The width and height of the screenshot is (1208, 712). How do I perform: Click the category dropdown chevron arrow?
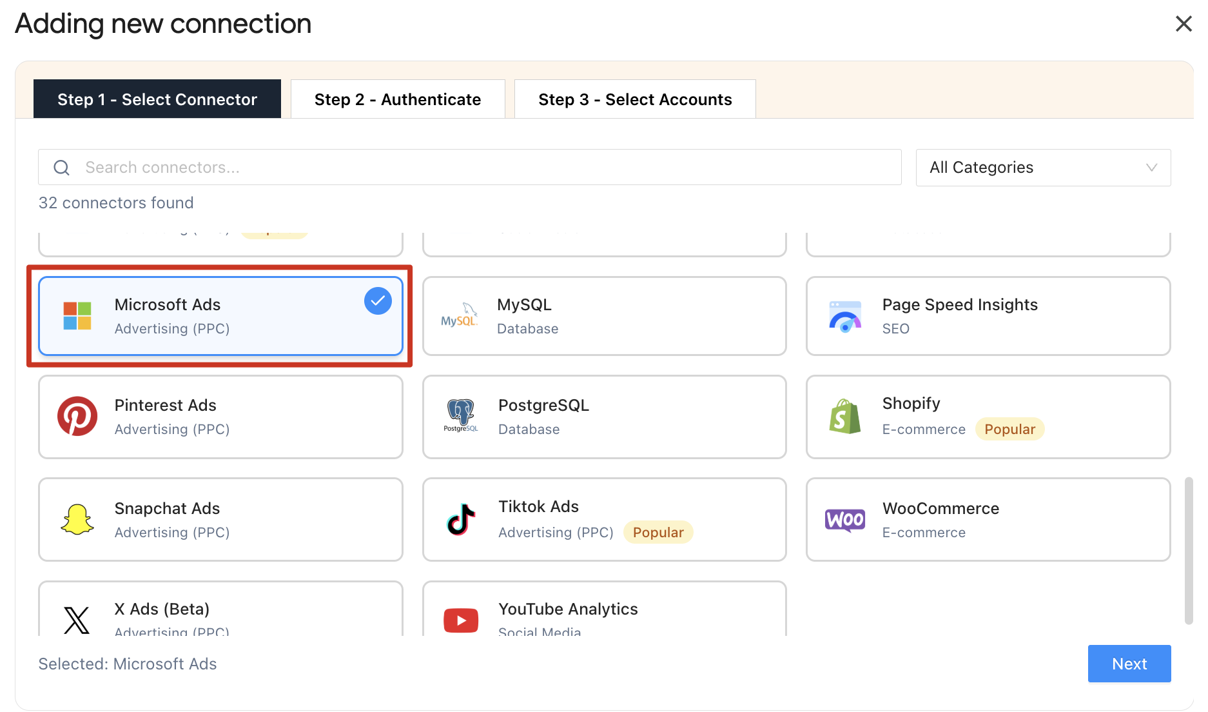(1151, 168)
